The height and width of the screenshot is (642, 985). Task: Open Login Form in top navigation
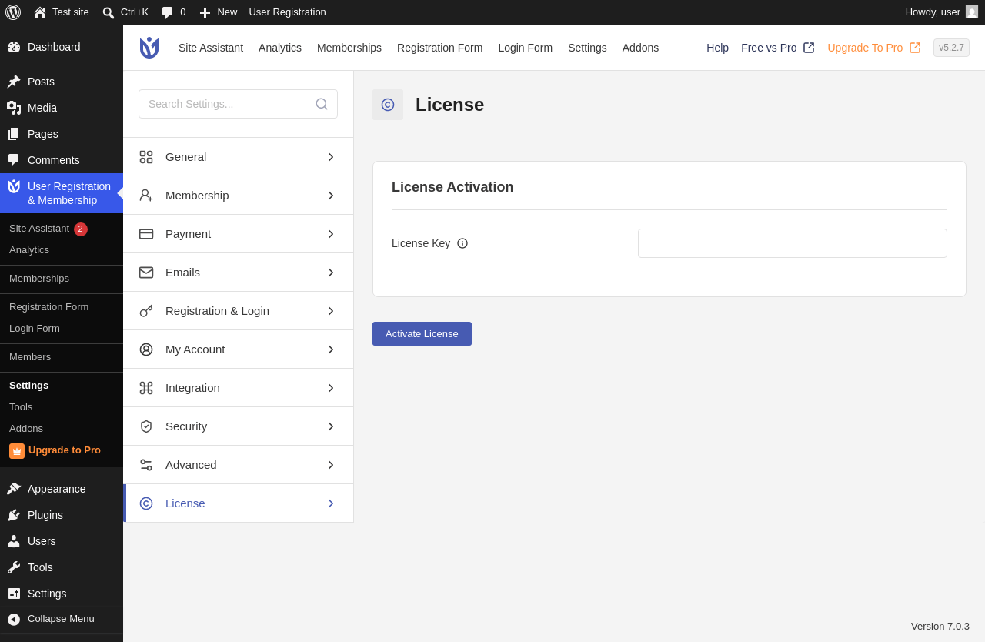[x=526, y=48]
